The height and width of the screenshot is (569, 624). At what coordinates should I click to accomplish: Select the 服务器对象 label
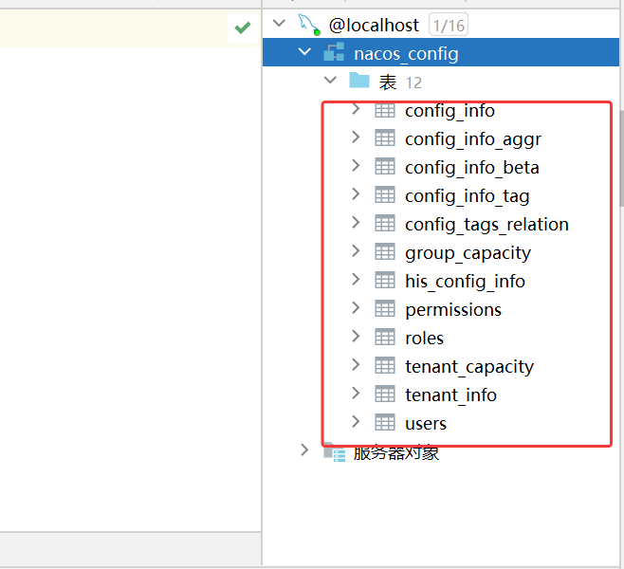[x=396, y=453]
